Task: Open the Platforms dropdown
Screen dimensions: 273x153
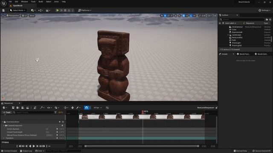Action: point(85,10)
